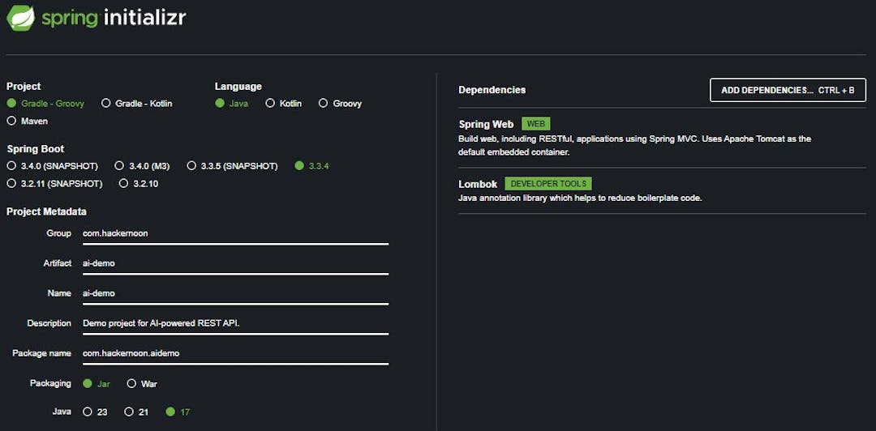The image size is (876, 431).
Task: Focus the Artifact text field
Action: point(235,263)
